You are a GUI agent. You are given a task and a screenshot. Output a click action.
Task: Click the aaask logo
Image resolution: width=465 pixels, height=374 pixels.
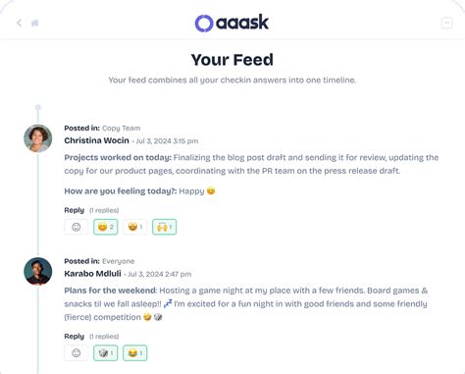232,23
